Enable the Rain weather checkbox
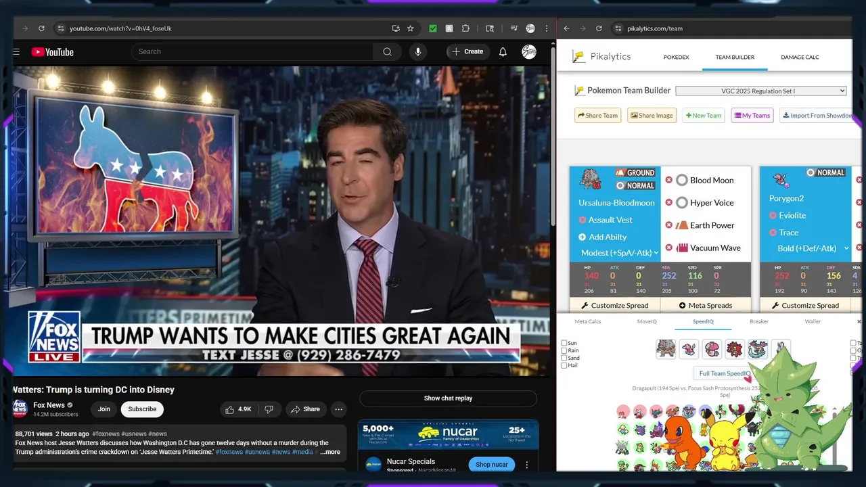Image resolution: width=866 pixels, height=487 pixels. (564, 350)
